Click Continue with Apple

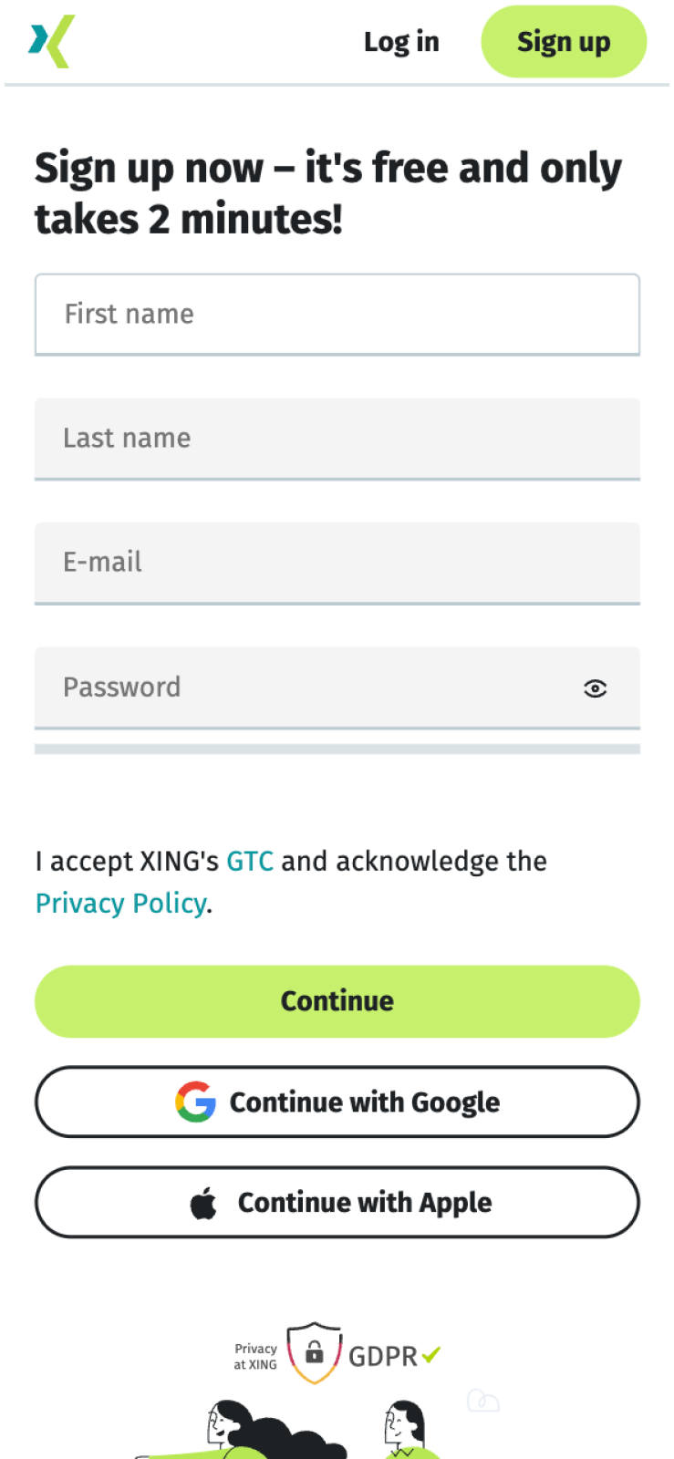337,1202
